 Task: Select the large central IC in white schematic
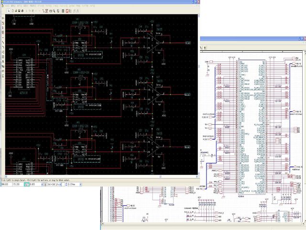coord(251,126)
